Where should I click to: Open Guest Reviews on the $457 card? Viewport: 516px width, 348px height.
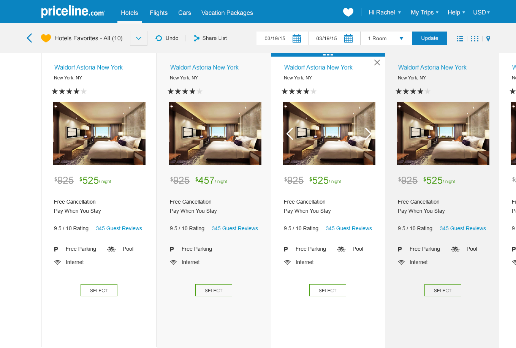[x=235, y=228]
